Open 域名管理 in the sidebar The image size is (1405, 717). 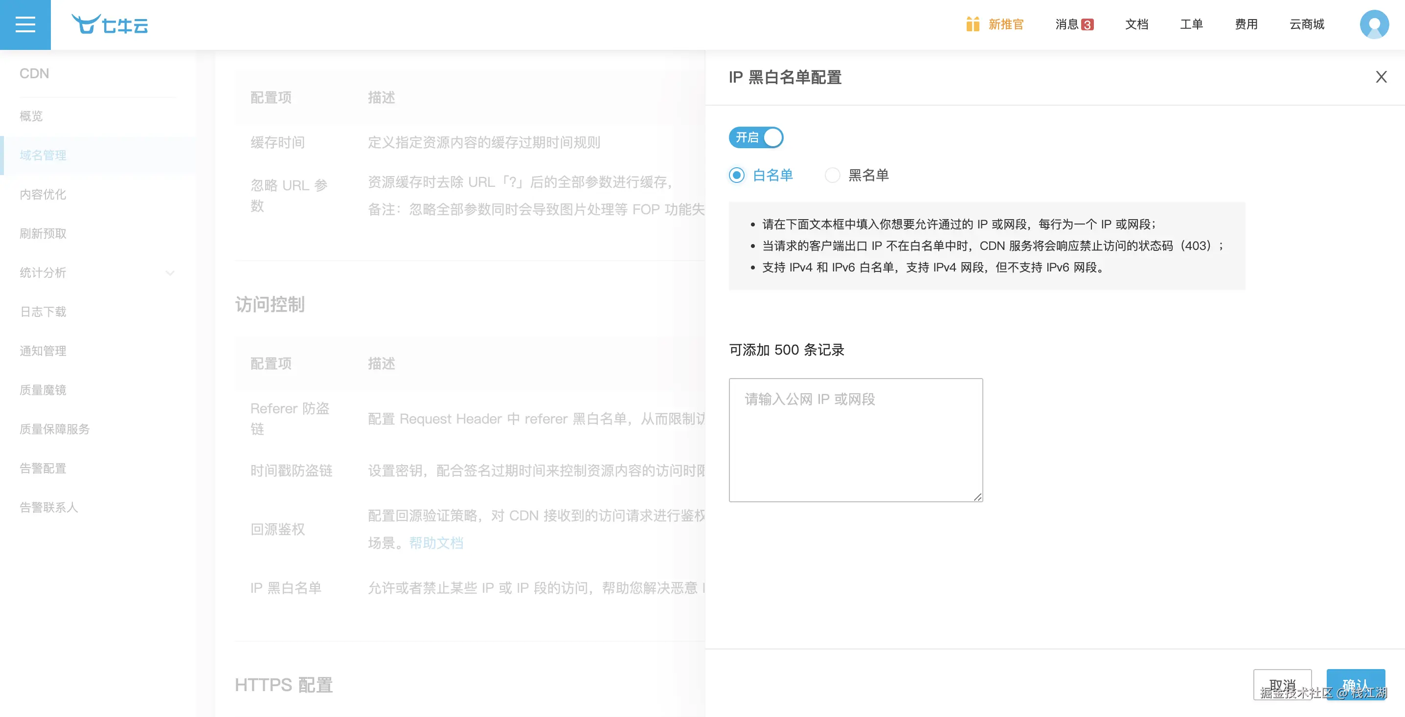coord(43,156)
